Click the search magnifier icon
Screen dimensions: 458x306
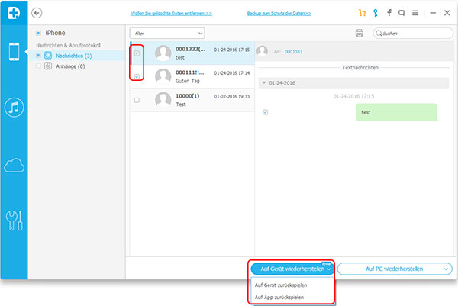pyautogui.click(x=379, y=34)
